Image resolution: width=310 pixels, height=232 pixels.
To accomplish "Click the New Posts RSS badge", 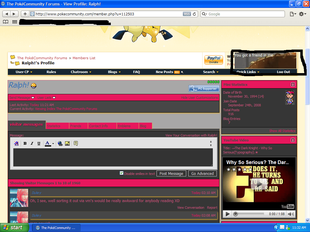I will 177,72.
